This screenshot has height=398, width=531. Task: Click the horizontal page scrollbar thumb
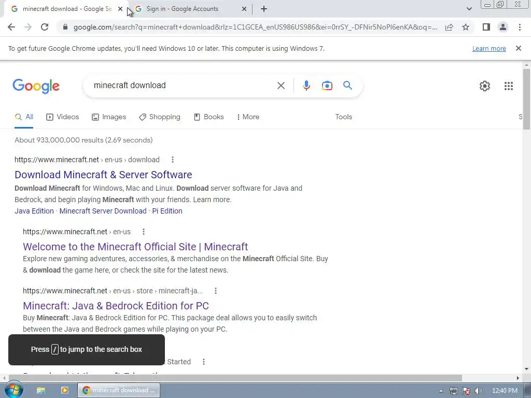coord(235,378)
